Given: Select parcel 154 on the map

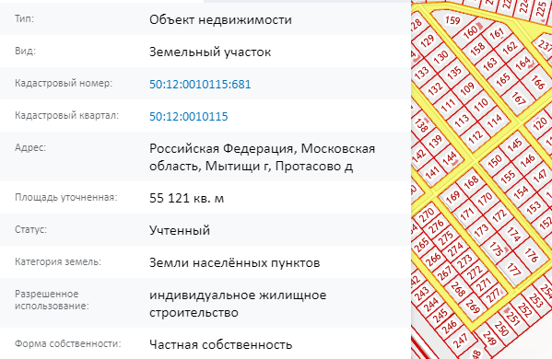Looking at the screenshot, I should pos(521,191).
